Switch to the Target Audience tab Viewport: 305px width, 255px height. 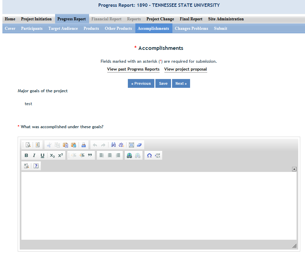point(63,28)
